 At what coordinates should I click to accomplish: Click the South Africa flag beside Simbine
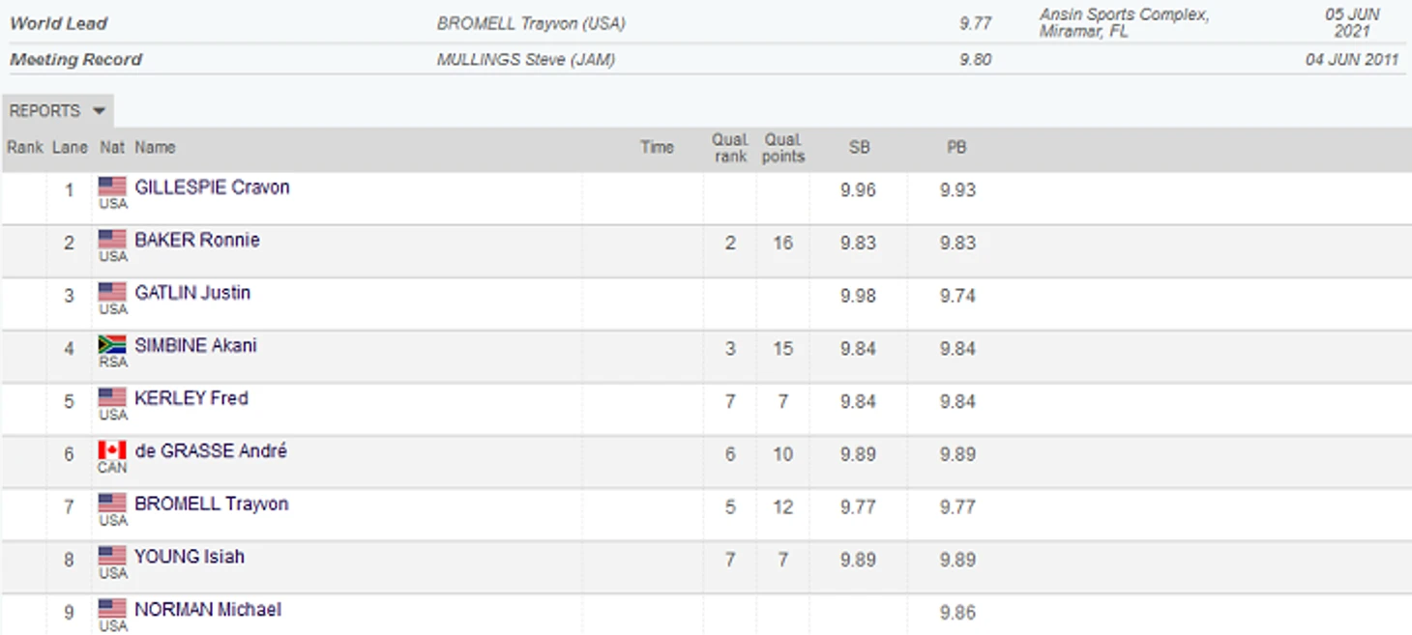[x=112, y=345]
